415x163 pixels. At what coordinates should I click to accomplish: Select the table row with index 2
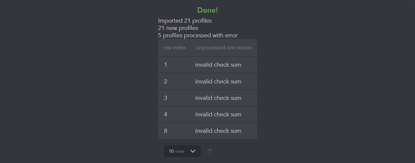208,81
